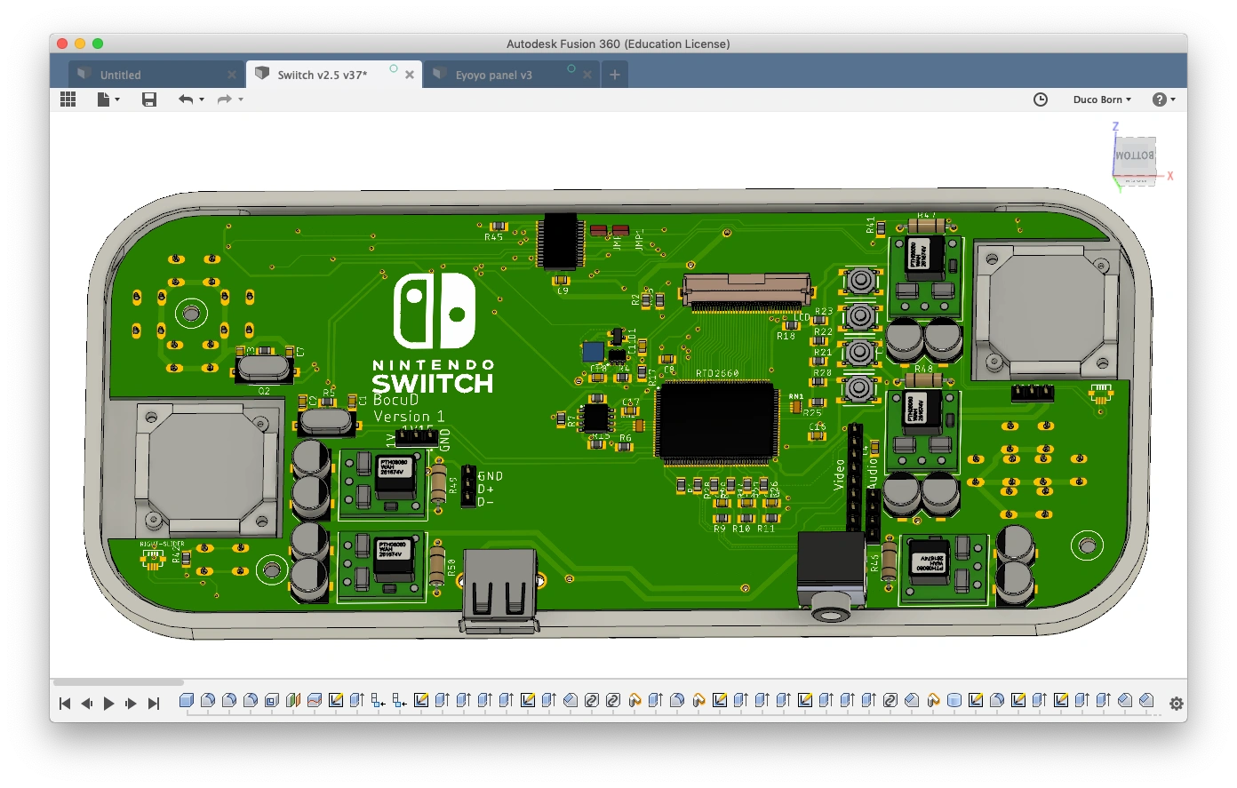Click the horizontal scrollbar above the timeline

coord(118,682)
